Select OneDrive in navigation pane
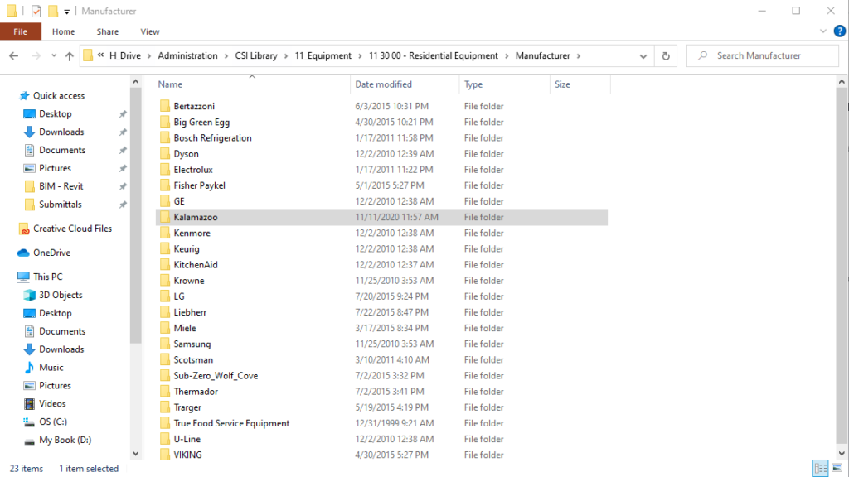 coord(51,253)
